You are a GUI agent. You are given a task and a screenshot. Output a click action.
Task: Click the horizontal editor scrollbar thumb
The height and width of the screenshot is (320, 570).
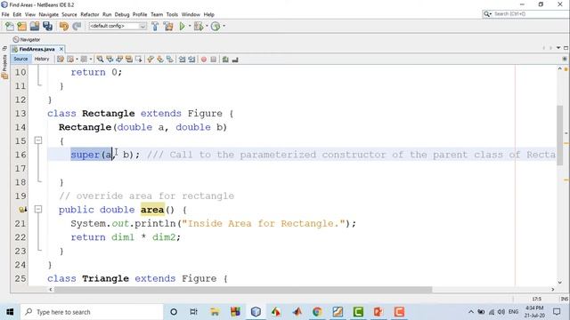[x=243, y=290]
